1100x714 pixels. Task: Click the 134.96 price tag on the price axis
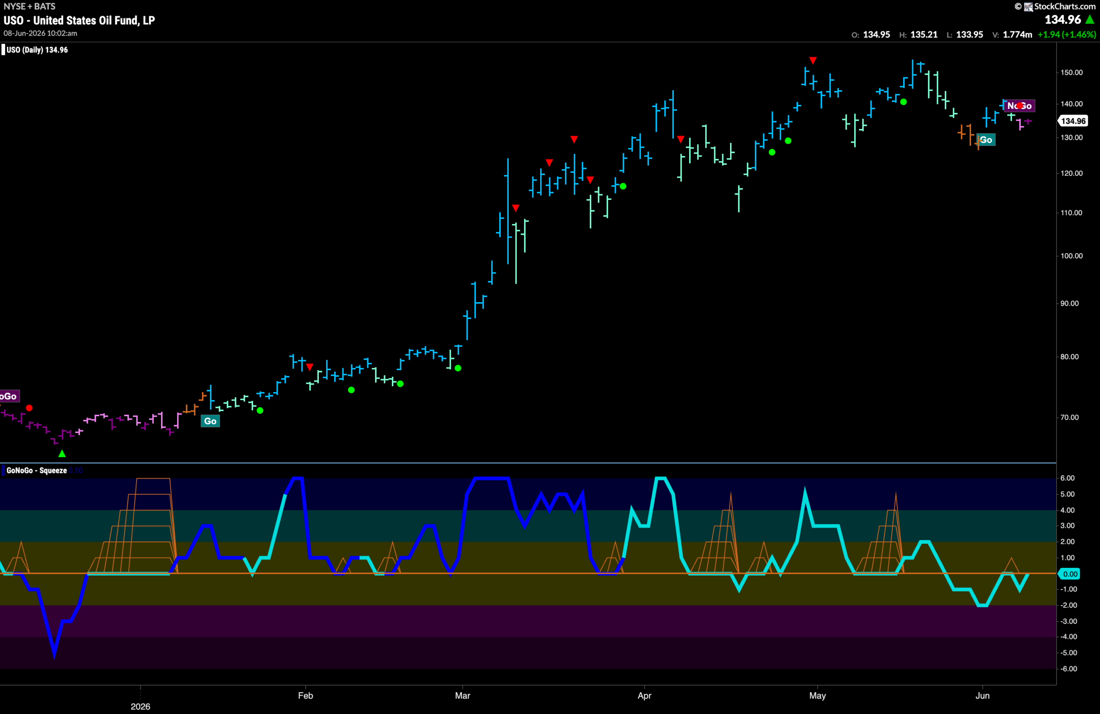coord(1073,121)
